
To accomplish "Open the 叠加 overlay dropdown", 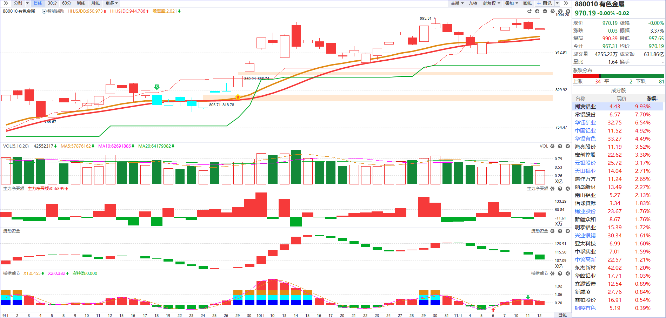I will tap(512, 3).
